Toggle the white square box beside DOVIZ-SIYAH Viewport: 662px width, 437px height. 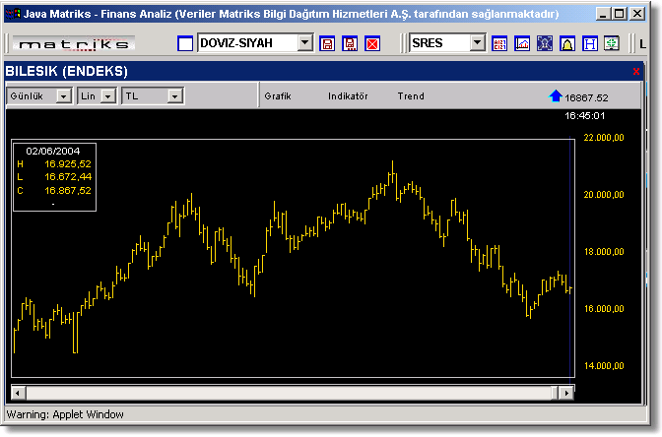point(185,44)
